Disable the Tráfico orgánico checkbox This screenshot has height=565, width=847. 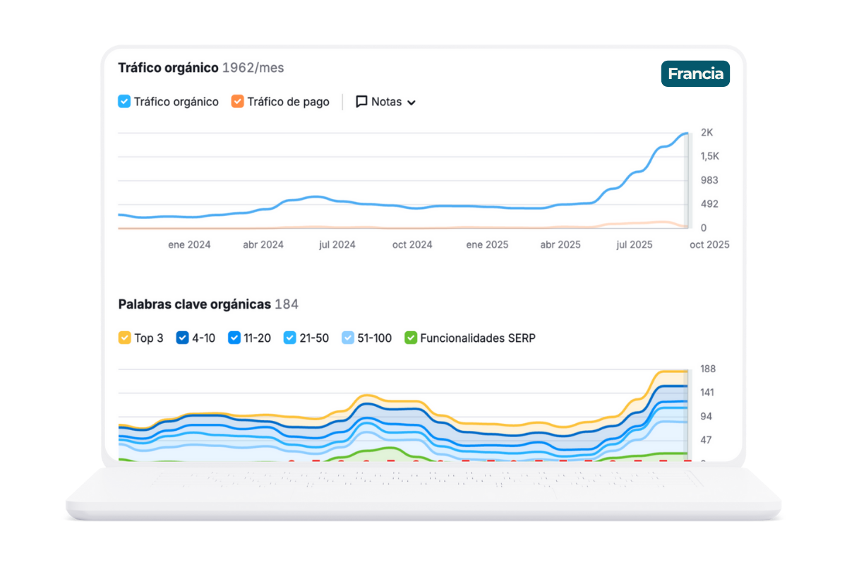click(124, 101)
